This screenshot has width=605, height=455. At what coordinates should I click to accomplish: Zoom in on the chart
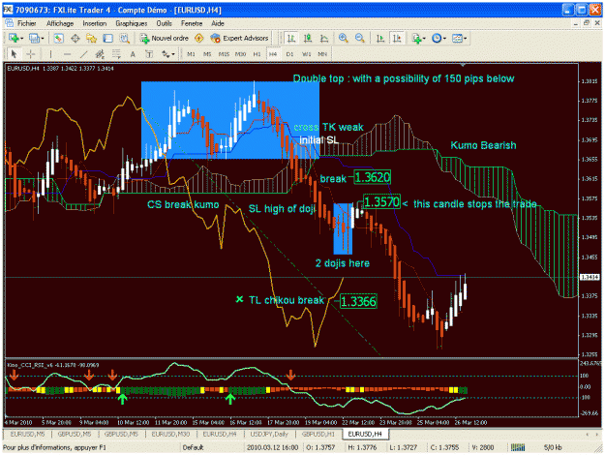point(343,38)
